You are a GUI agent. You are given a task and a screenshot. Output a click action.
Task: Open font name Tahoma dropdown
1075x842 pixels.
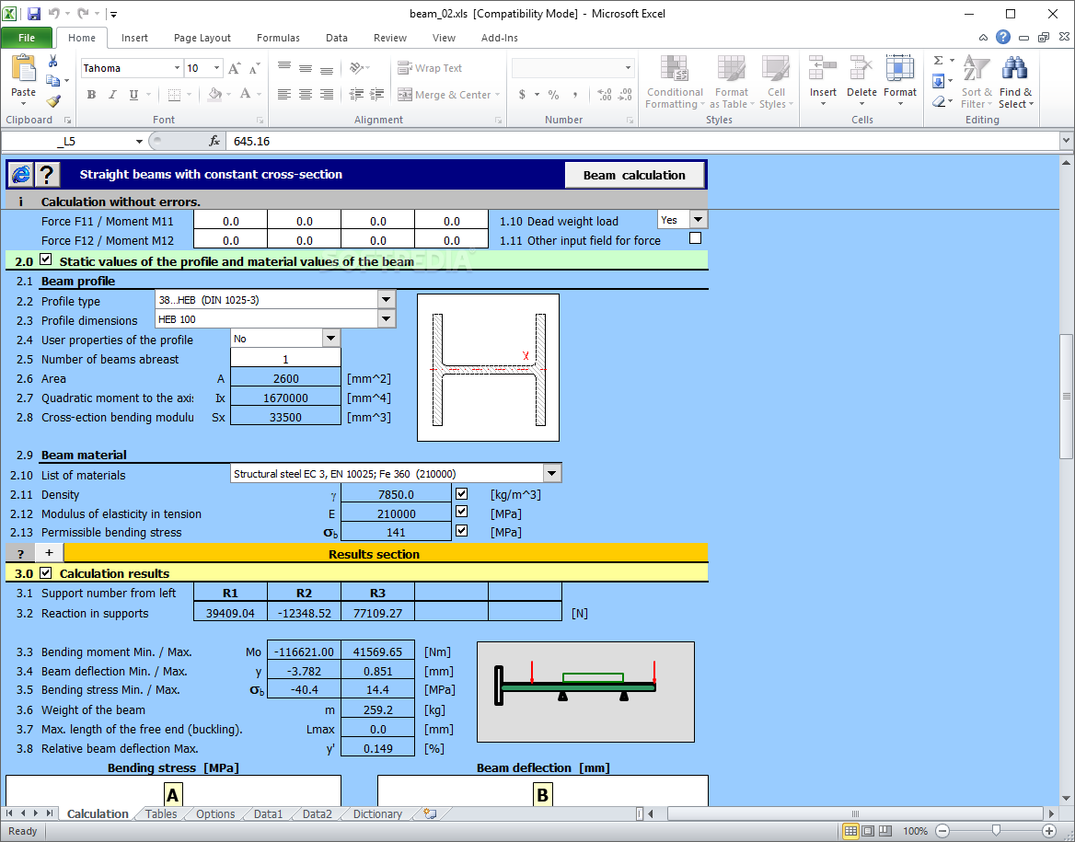click(x=177, y=68)
